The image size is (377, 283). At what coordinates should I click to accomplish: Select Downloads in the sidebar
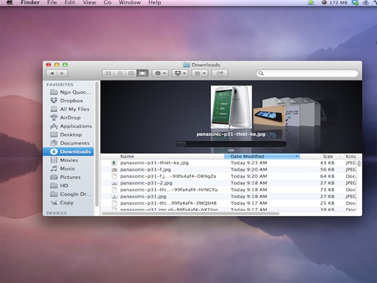point(68,152)
